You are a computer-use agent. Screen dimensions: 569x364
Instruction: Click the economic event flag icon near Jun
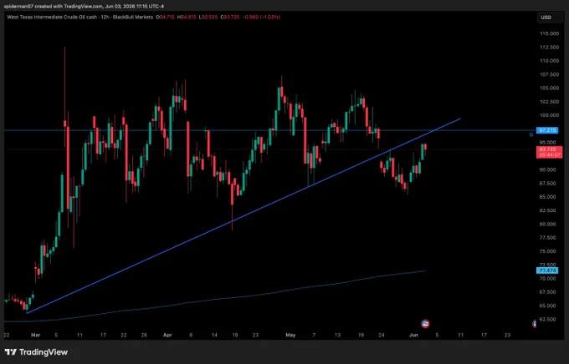point(425,323)
